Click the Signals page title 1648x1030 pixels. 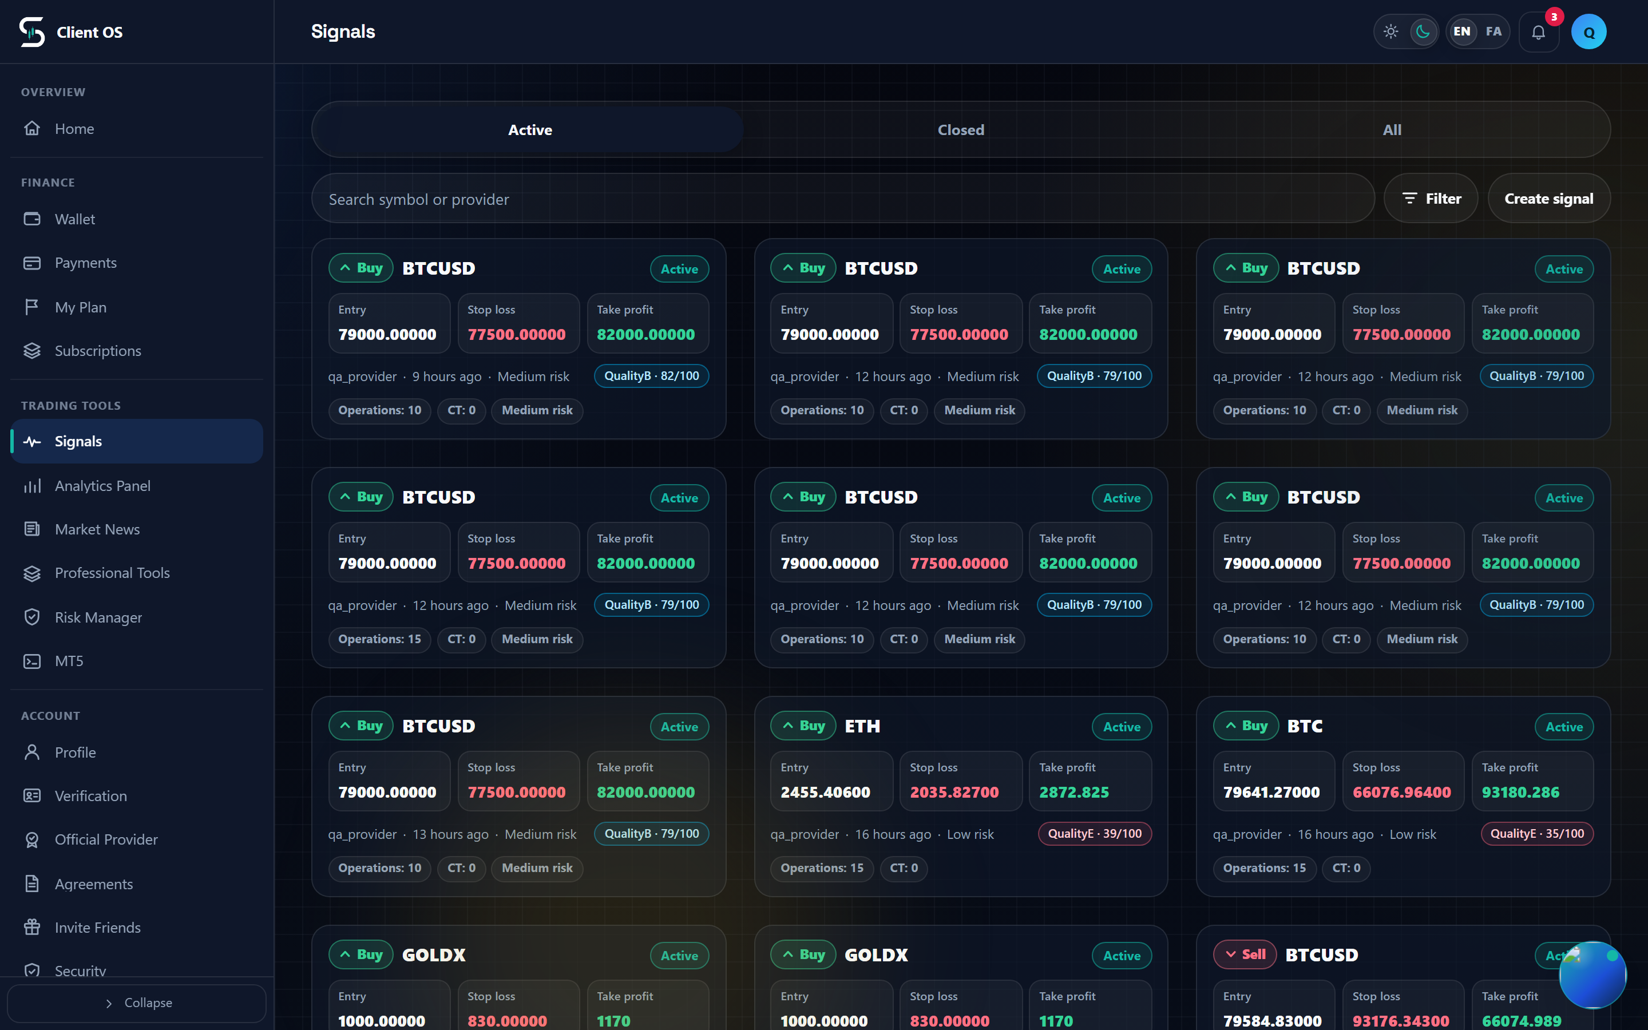[343, 31]
